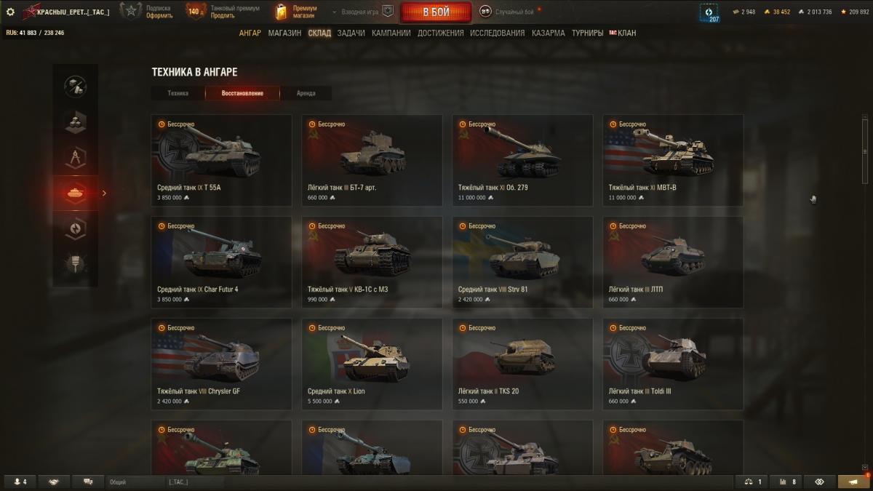The image size is (873, 491).
Task: Toggle the eye visibility icon in bottom bar
Action: (x=819, y=482)
